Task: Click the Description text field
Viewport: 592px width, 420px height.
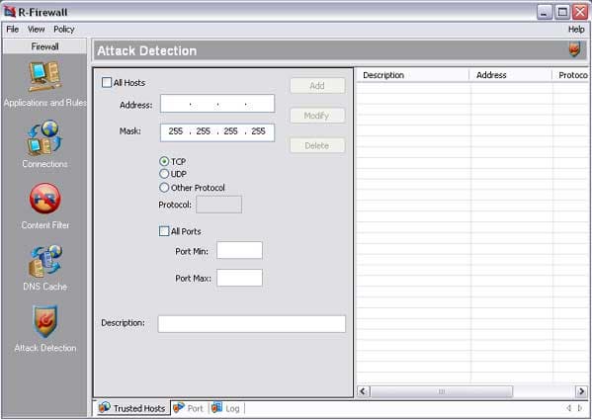Action: 251,324
